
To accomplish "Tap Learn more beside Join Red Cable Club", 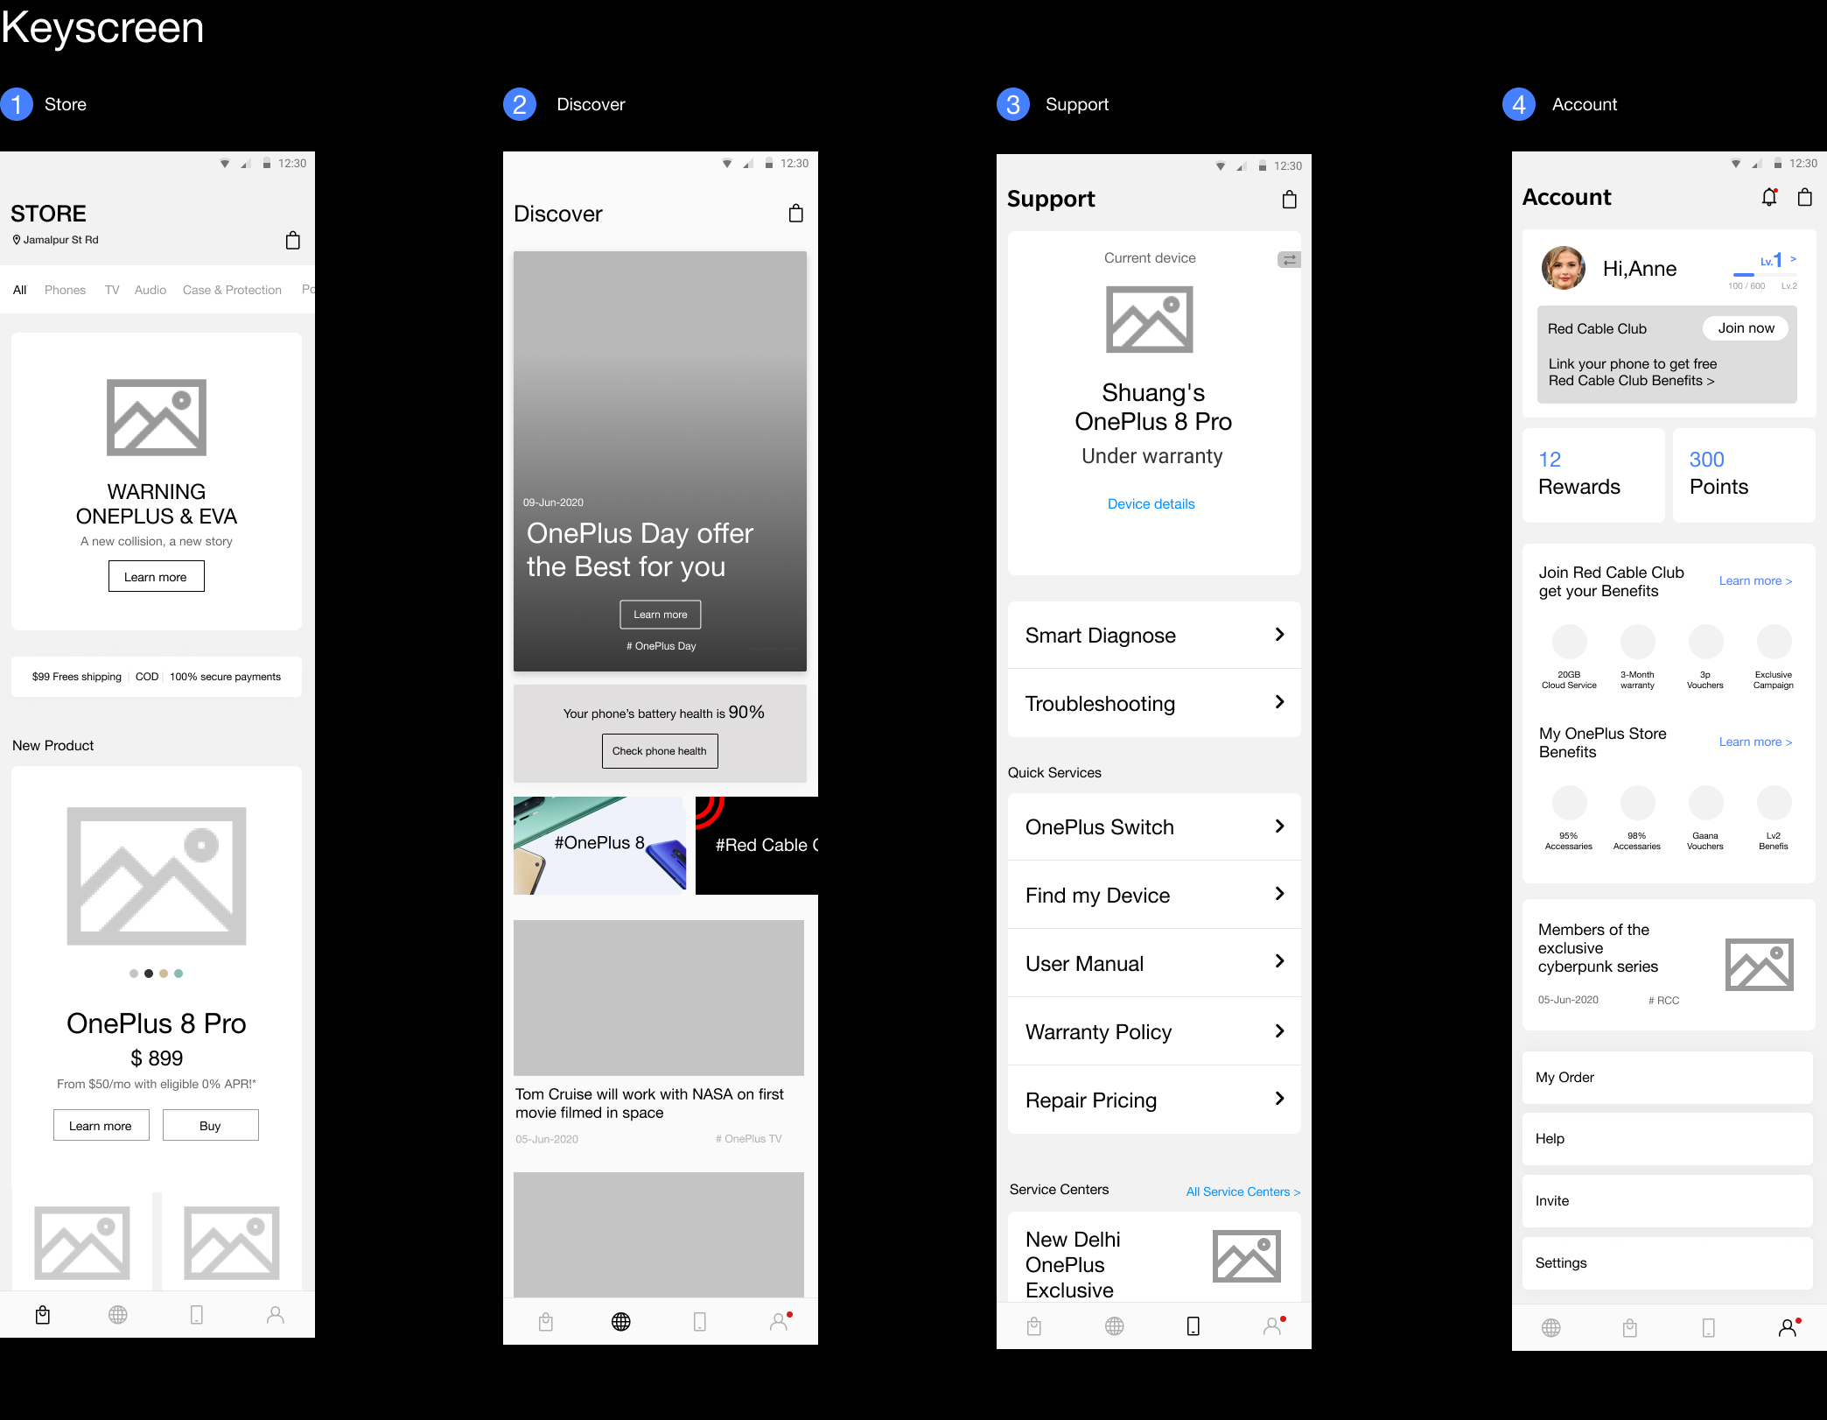I will [1755, 581].
